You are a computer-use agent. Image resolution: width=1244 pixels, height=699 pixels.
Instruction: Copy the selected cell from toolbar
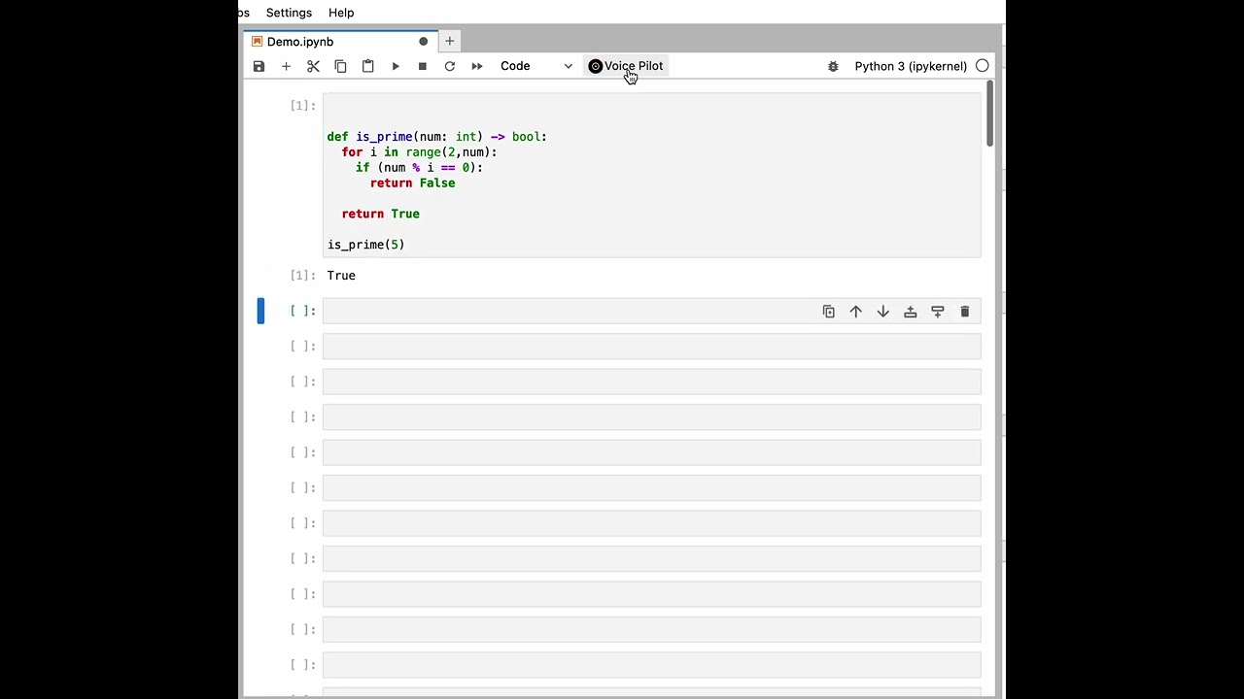click(340, 66)
